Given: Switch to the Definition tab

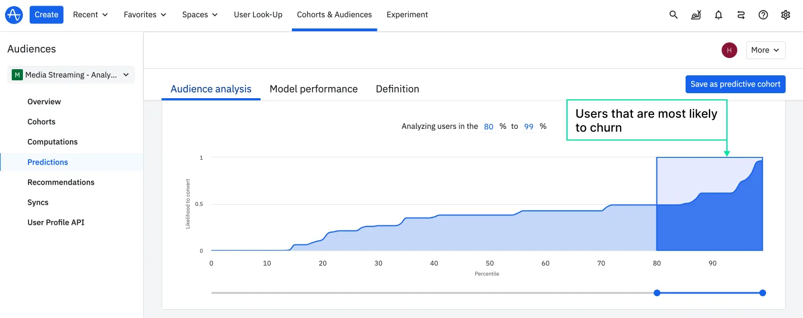Looking at the screenshot, I should (397, 89).
